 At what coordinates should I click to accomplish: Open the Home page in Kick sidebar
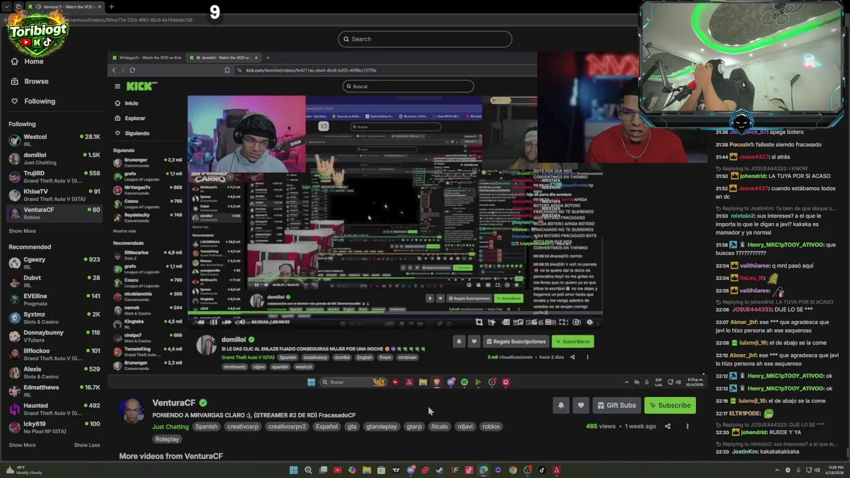(28, 61)
